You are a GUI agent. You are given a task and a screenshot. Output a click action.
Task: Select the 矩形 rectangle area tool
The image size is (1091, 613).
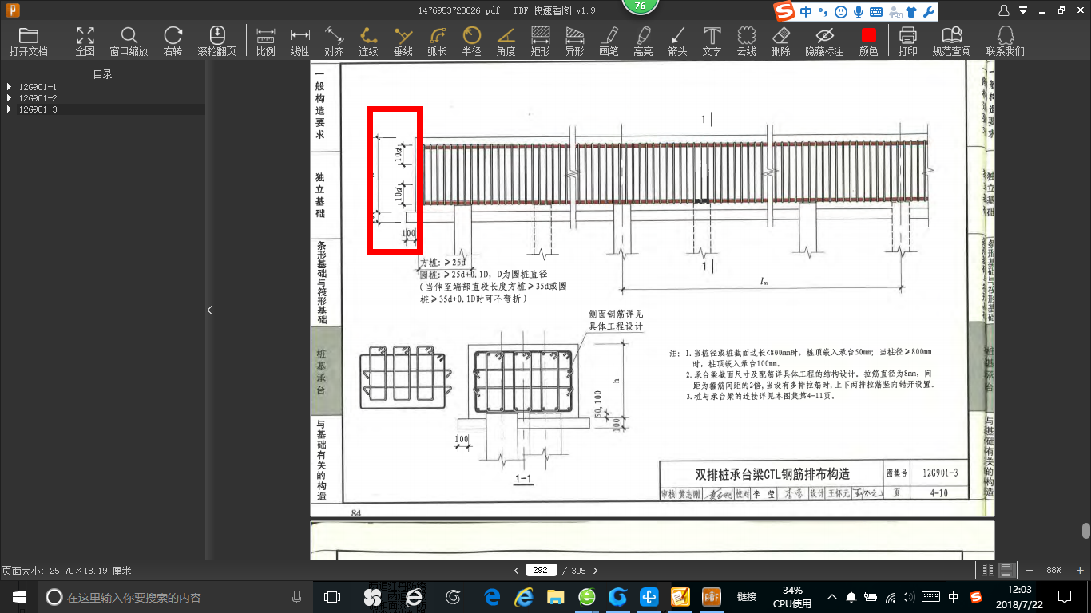[540, 42]
